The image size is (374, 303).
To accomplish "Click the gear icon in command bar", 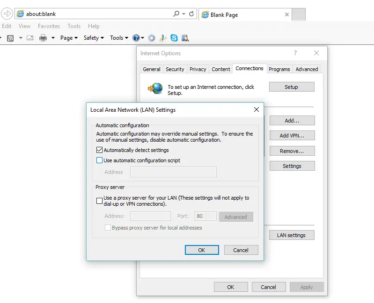I will [x=152, y=38].
